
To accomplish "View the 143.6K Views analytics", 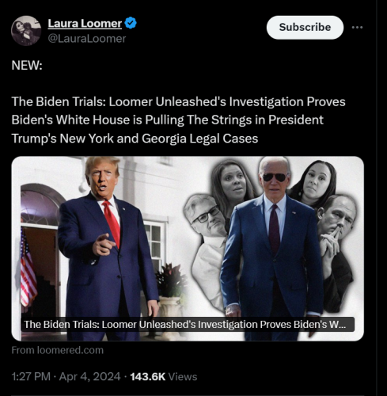I will [164, 376].
